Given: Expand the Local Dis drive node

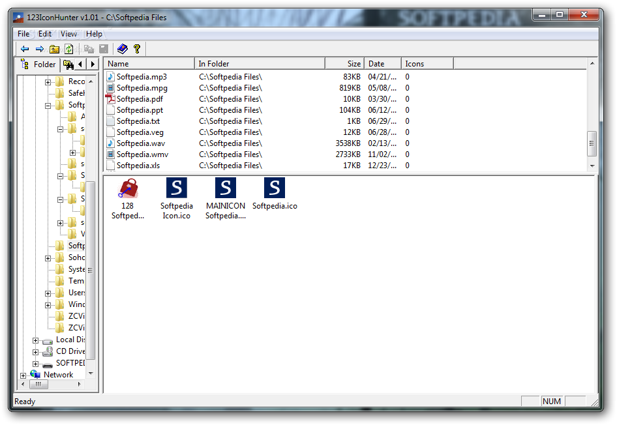Looking at the screenshot, I should pos(35,340).
